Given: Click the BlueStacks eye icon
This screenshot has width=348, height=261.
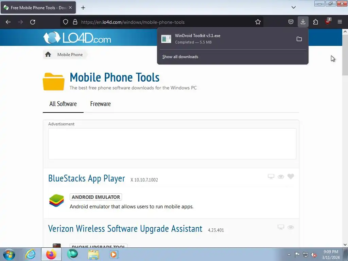Looking at the screenshot, I should click(x=281, y=177).
